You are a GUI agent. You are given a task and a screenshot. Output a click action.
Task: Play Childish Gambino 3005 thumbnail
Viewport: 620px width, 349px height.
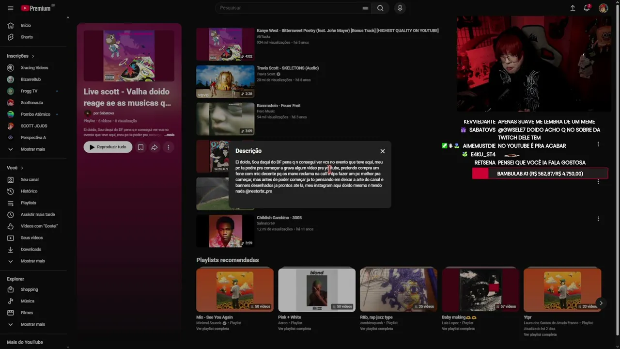pyautogui.click(x=225, y=231)
